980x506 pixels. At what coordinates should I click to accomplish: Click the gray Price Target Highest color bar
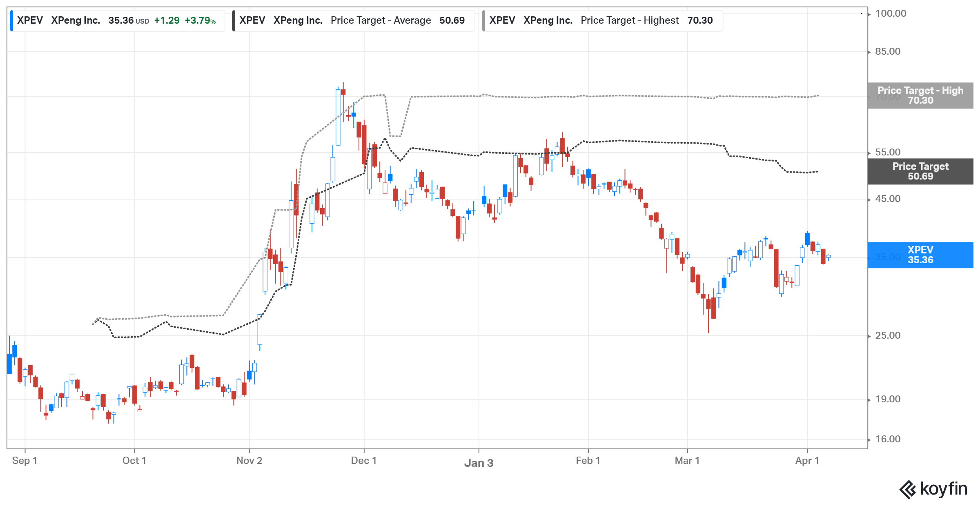point(483,20)
